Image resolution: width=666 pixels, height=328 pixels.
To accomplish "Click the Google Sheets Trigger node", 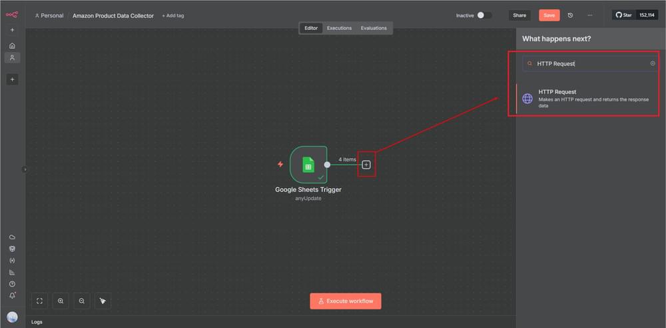I will [x=308, y=164].
